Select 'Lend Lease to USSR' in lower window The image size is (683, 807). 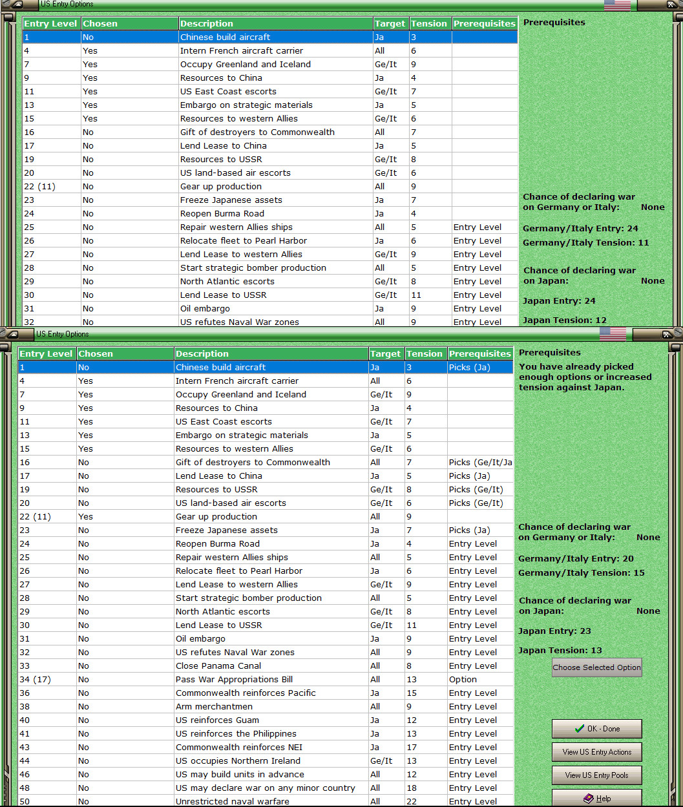tap(266, 625)
